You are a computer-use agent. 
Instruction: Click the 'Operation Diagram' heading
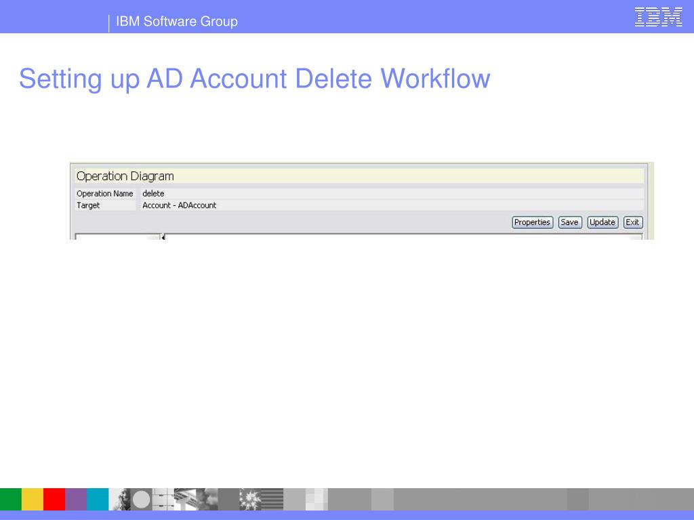125,176
